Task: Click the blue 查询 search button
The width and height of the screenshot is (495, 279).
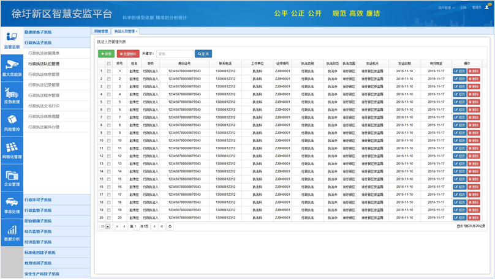Action: pyautogui.click(x=203, y=54)
